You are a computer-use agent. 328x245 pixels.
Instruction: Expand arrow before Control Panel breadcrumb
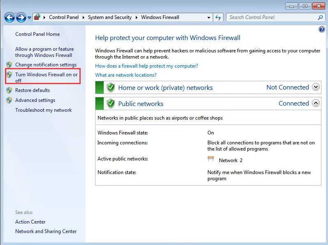pyautogui.click(x=44, y=17)
